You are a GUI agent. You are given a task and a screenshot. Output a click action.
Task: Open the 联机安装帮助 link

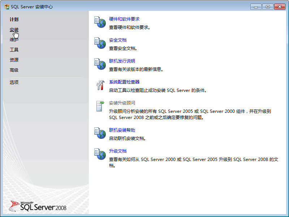[x=122, y=130]
